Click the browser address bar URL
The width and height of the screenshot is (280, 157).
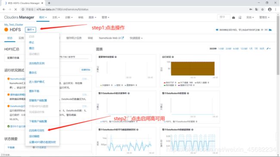point(62,9)
